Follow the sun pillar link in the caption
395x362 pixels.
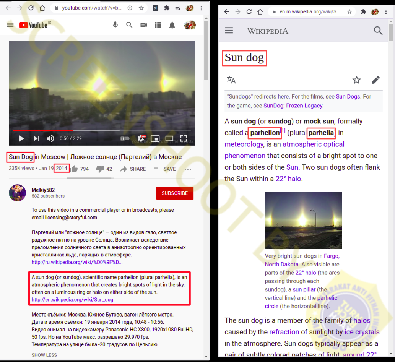click(304, 289)
